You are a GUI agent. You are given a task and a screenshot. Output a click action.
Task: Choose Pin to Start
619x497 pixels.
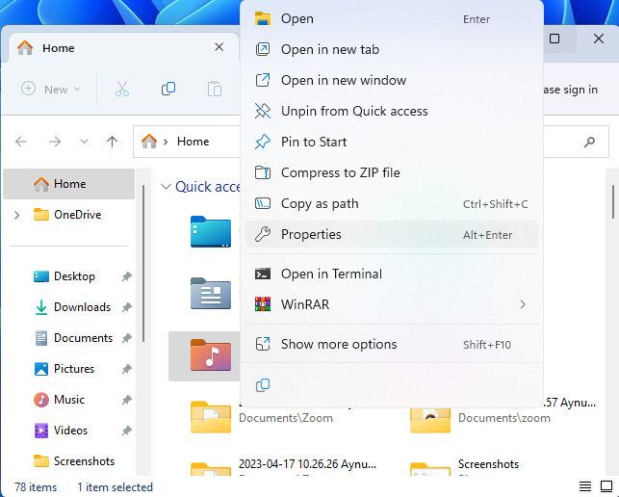click(391, 143)
